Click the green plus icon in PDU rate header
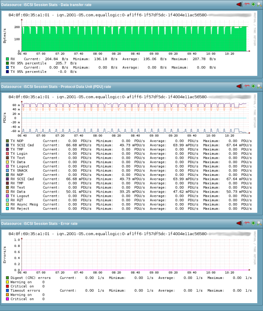 253,86
